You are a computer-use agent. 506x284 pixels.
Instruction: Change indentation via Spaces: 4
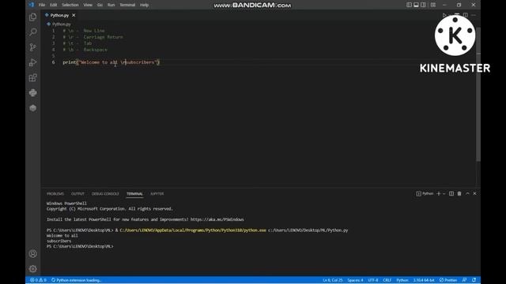(355, 280)
